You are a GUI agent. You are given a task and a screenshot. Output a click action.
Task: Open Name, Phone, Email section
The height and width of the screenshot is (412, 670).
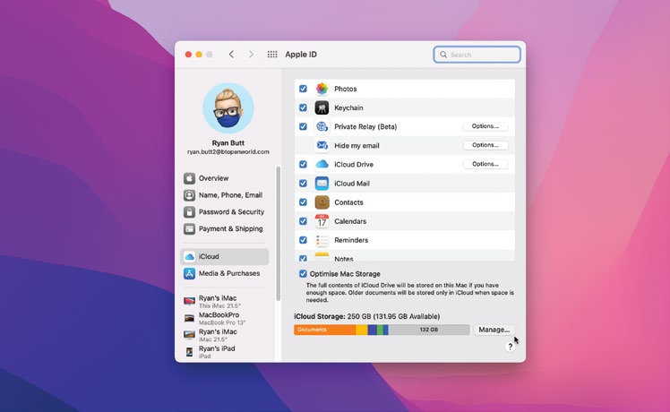coord(224,195)
